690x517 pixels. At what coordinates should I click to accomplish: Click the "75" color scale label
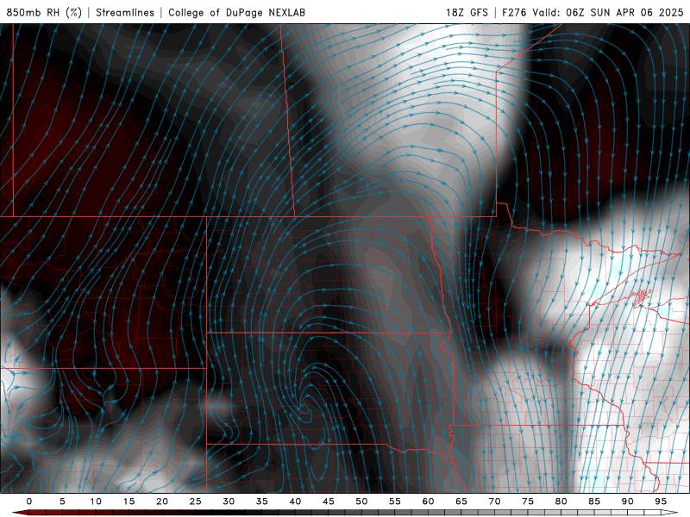528,501
